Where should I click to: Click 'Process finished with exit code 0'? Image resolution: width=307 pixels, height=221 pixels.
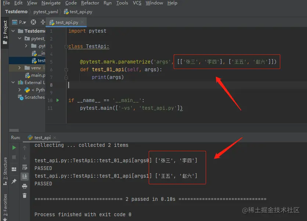(x=83, y=214)
